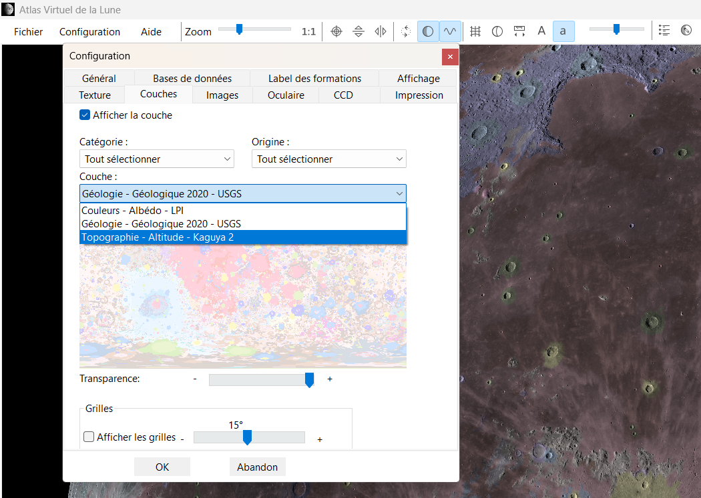Click the geologic layer preview image

tap(243, 306)
